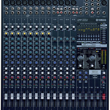Select the channel 1 XLR mic input
Image resolution: width=110 pixels, height=110 pixels.
pos(6,3)
